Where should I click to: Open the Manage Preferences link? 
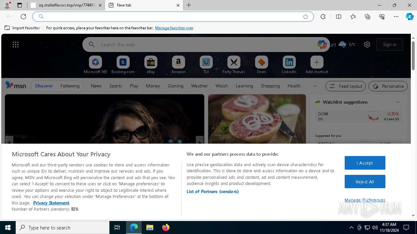coord(365,200)
